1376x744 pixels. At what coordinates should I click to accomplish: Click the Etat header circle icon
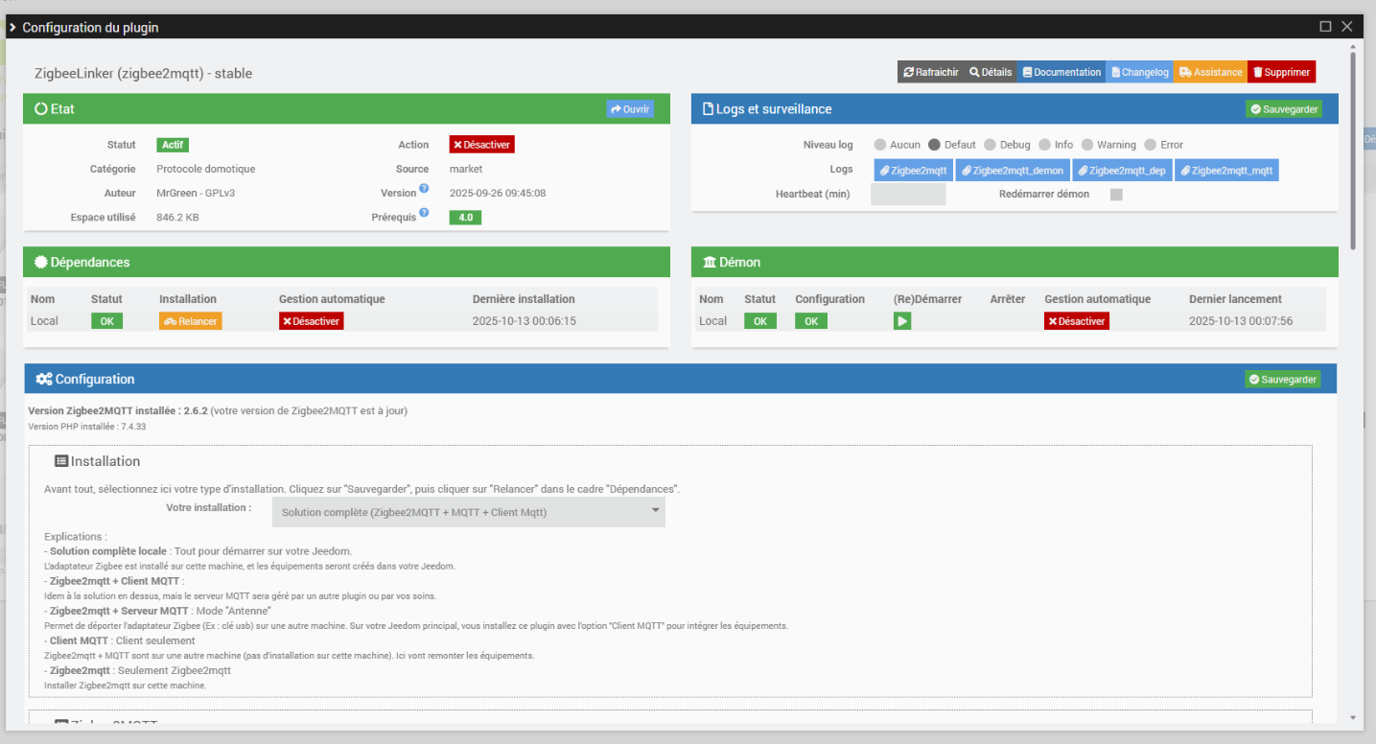(41, 109)
